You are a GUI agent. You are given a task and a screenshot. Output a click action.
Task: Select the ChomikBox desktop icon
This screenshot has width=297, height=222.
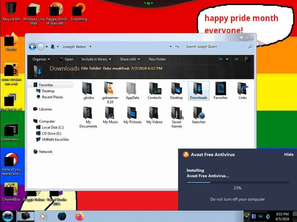coord(11,192)
